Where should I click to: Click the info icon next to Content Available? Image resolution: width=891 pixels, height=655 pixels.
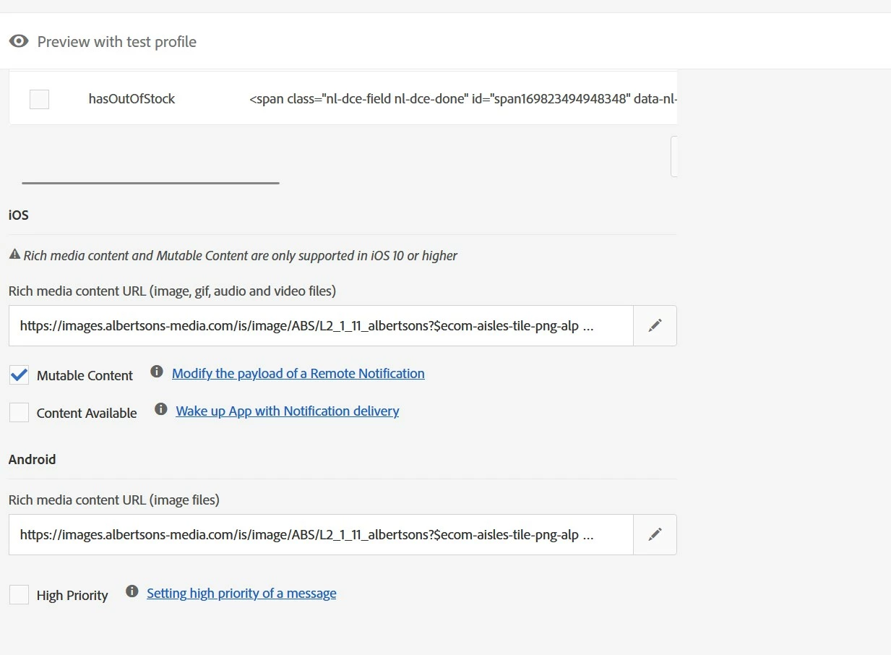click(x=160, y=410)
